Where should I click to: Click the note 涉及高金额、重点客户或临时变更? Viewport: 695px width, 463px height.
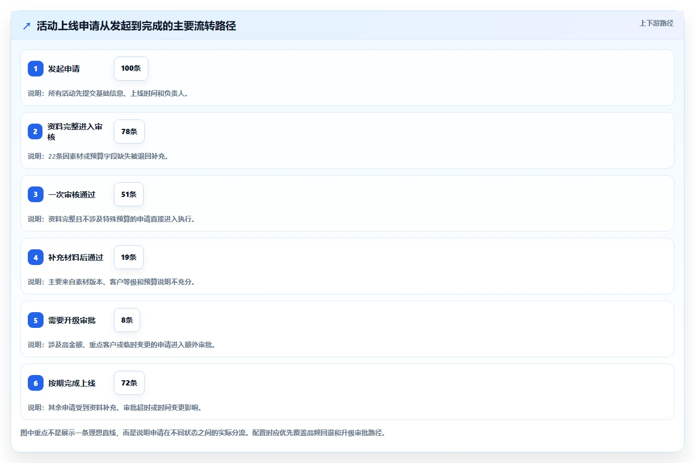coord(122,345)
